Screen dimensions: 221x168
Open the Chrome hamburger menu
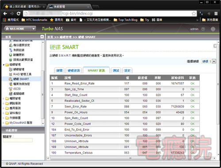tap(216, 14)
